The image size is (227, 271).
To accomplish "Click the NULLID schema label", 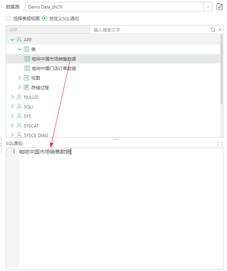I will pos(31,97).
